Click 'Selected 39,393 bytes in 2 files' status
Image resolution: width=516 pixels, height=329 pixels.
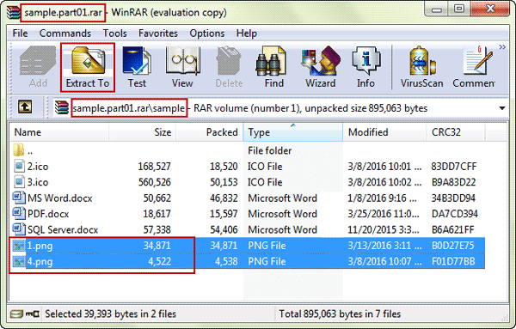click(x=111, y=314)
